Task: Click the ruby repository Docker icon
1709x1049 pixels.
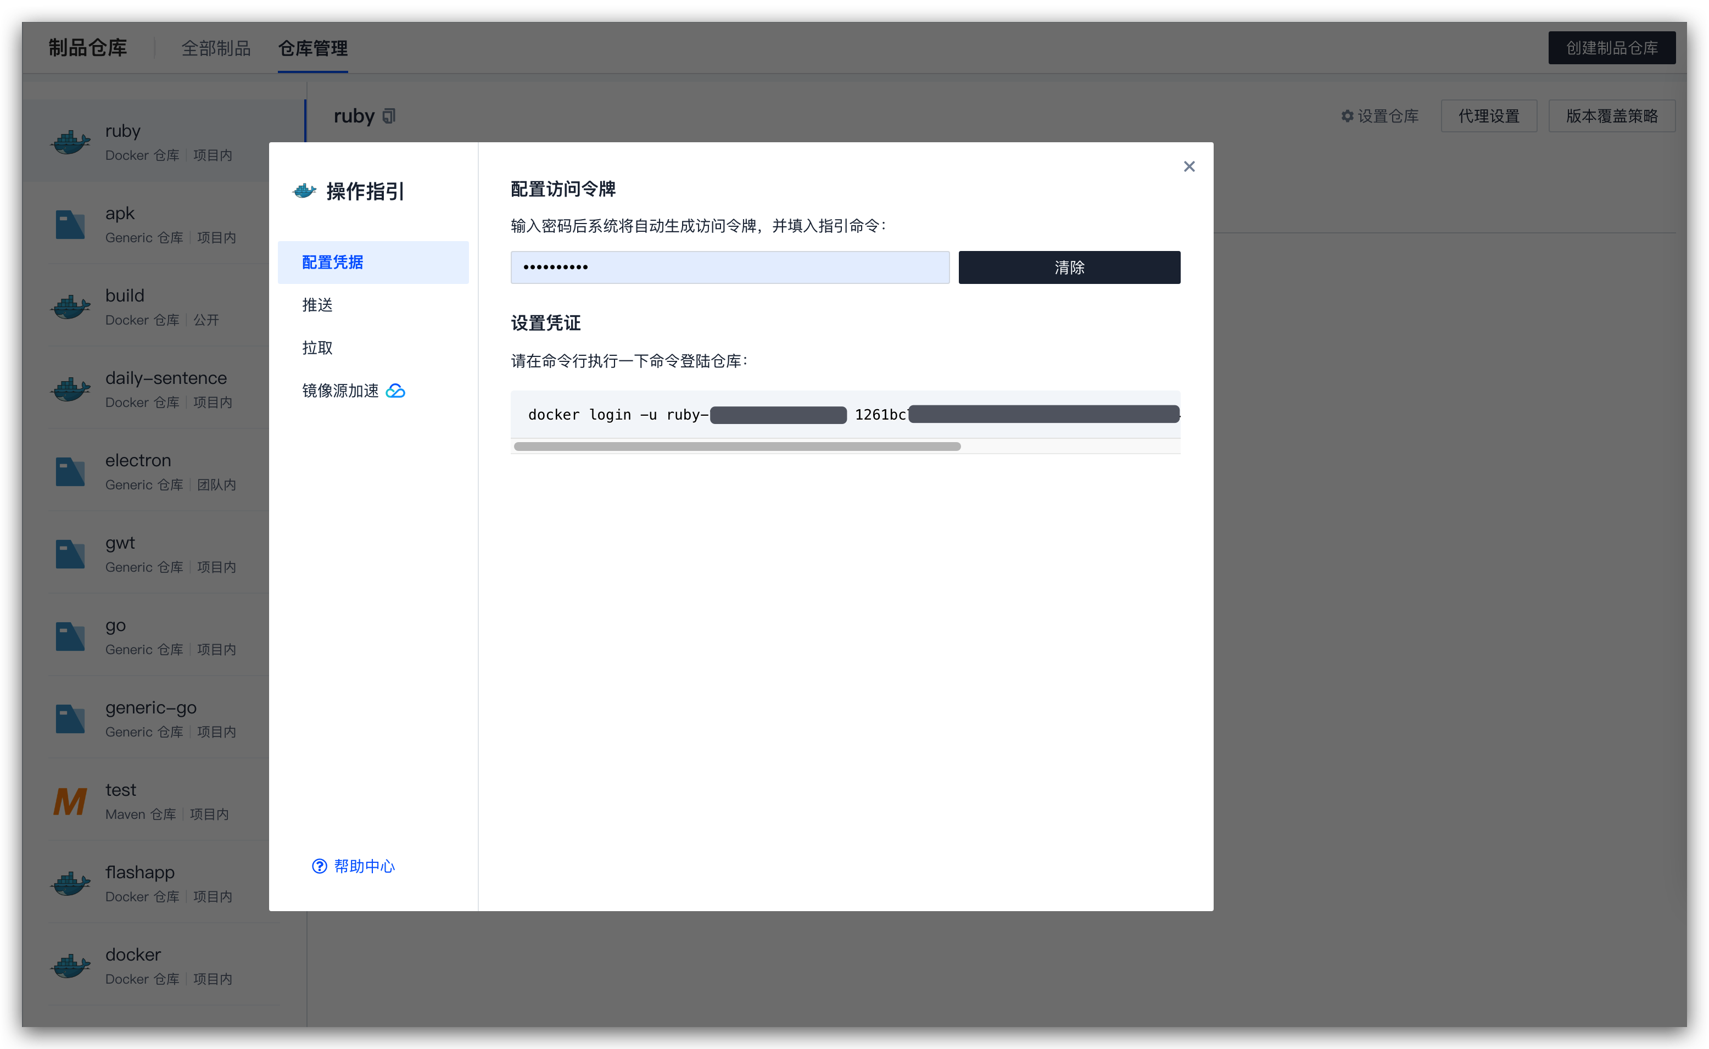Action: click(70, 142)
